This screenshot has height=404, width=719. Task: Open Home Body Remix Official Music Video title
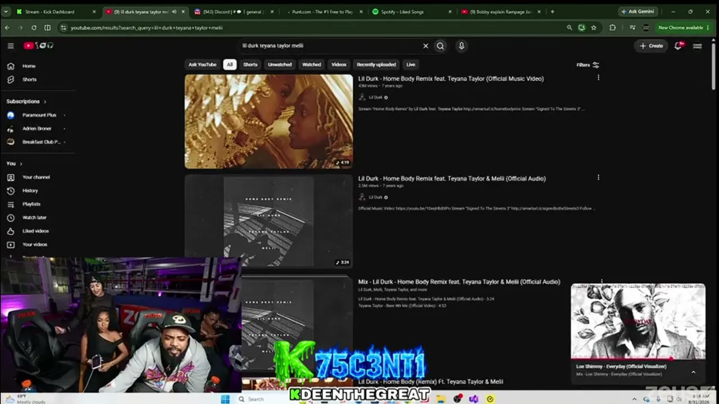point(451,79)
